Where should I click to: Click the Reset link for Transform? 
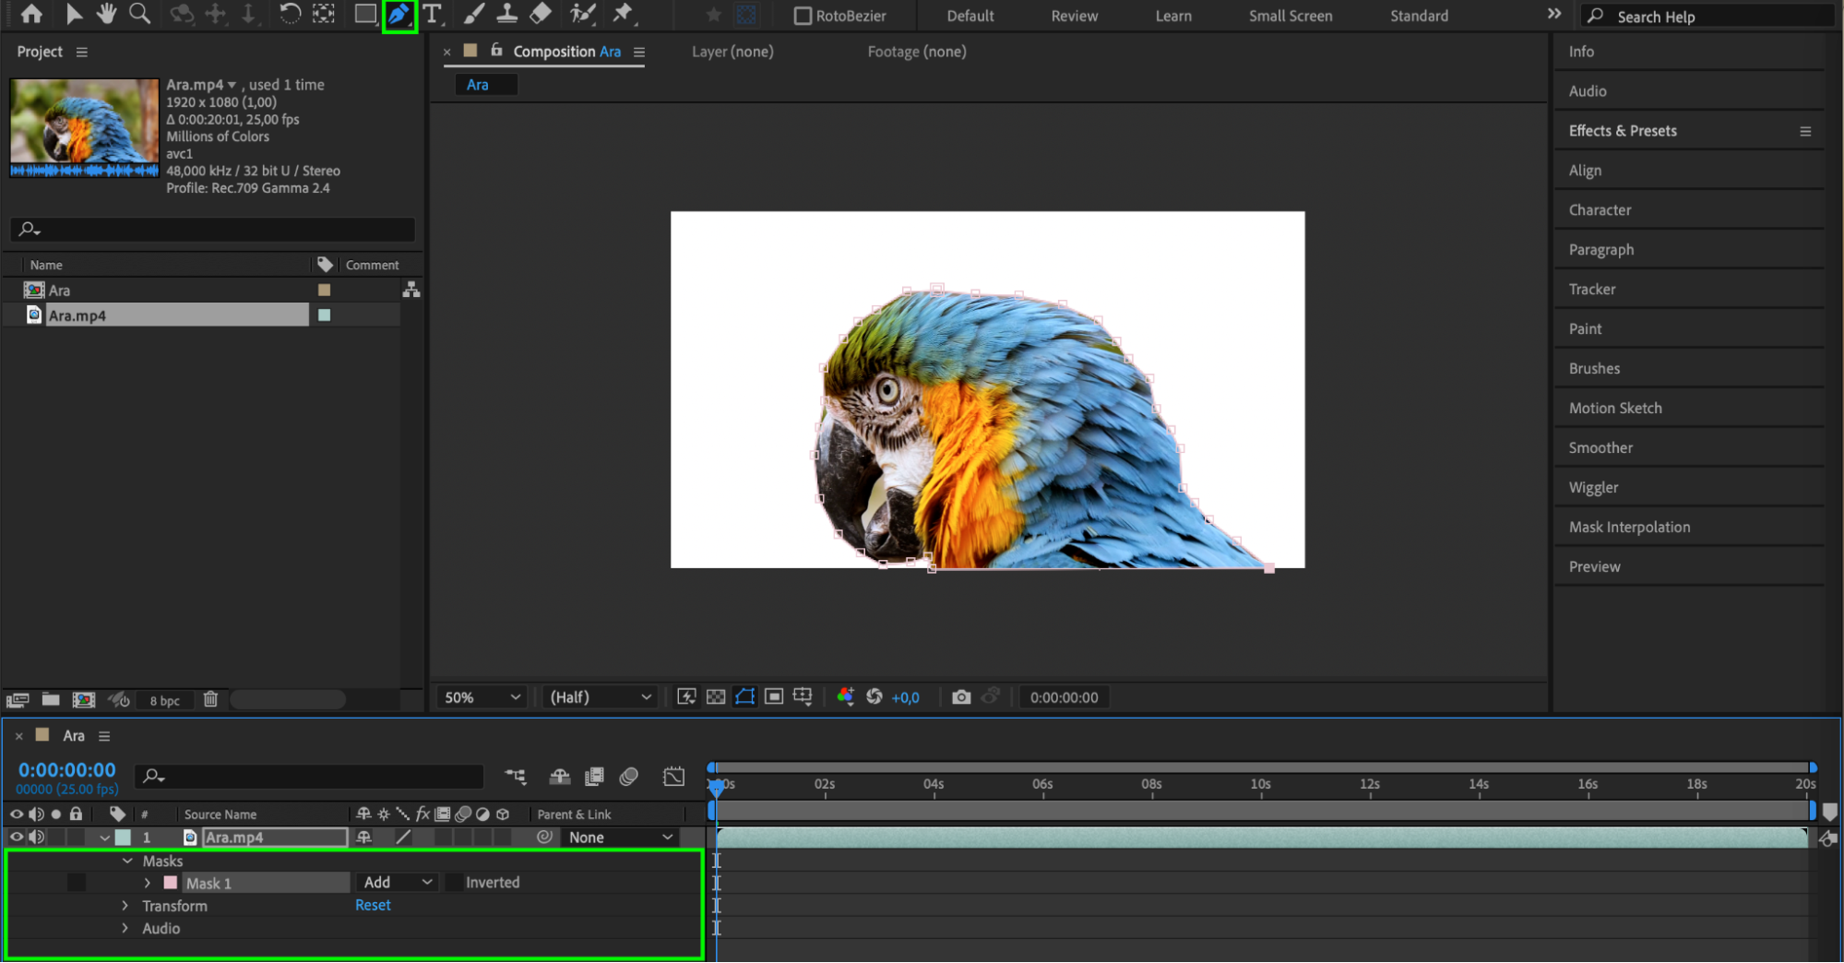point(373,906)
